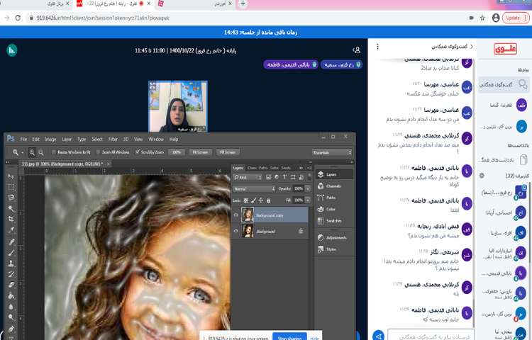Open the Filter menu

coord(113,139)
